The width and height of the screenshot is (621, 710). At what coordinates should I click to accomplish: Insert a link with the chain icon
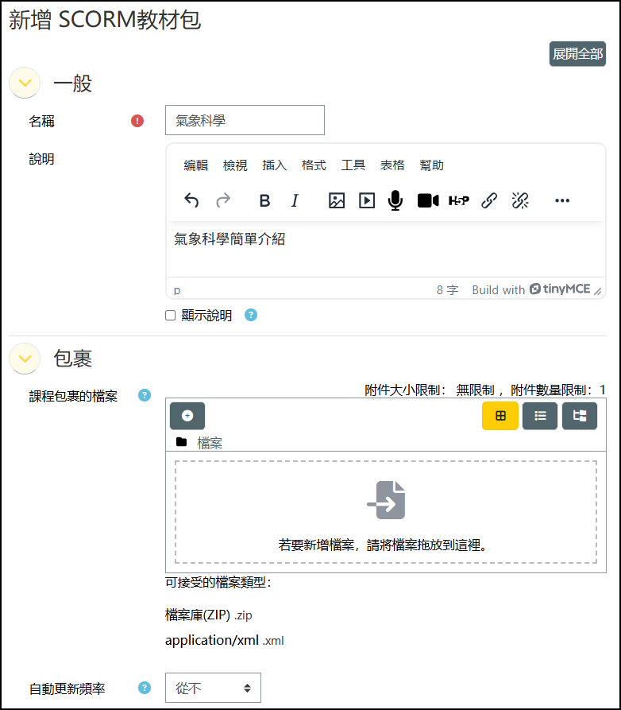489,200
